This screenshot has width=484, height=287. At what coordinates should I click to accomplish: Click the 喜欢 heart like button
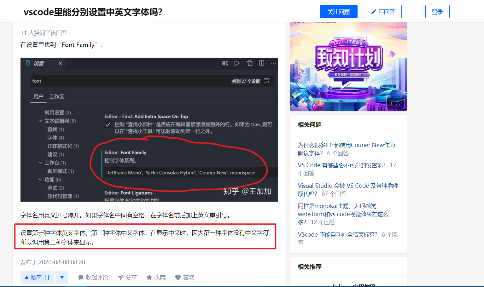(185, 278)
